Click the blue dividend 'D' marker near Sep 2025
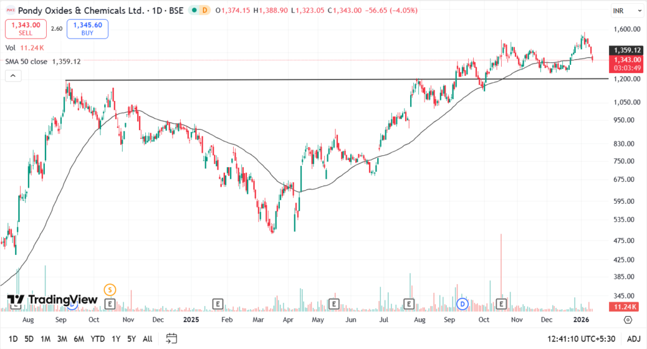Screen dimensions: 647x349 click(463, 304)
